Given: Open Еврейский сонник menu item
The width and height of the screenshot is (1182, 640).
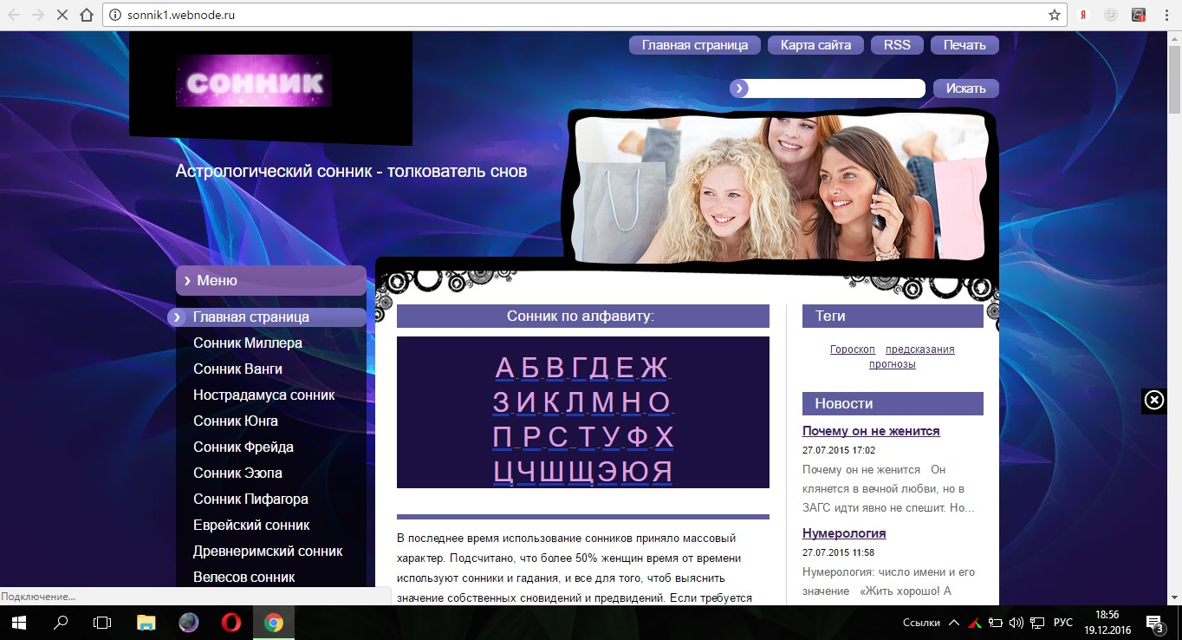Looking at the screenshot, I should click(x=251, y=526).
